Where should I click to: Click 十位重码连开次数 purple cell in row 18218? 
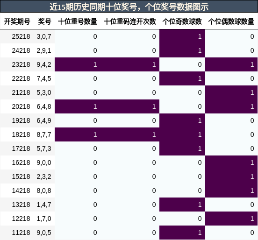130,134
